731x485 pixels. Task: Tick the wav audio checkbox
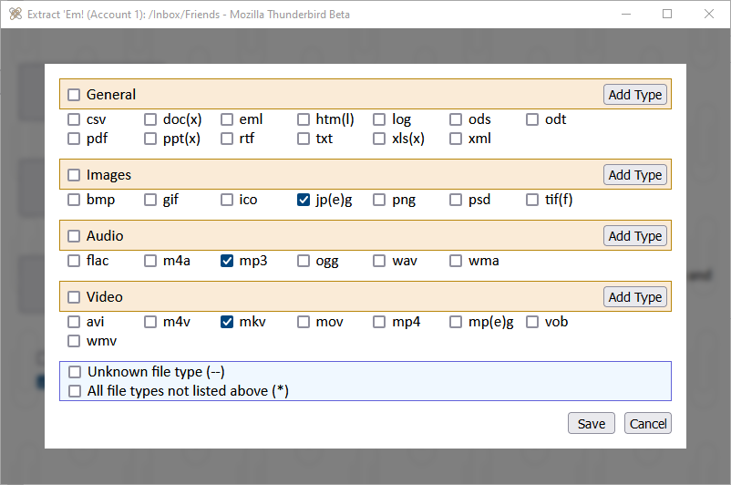(x=379, y=261)
